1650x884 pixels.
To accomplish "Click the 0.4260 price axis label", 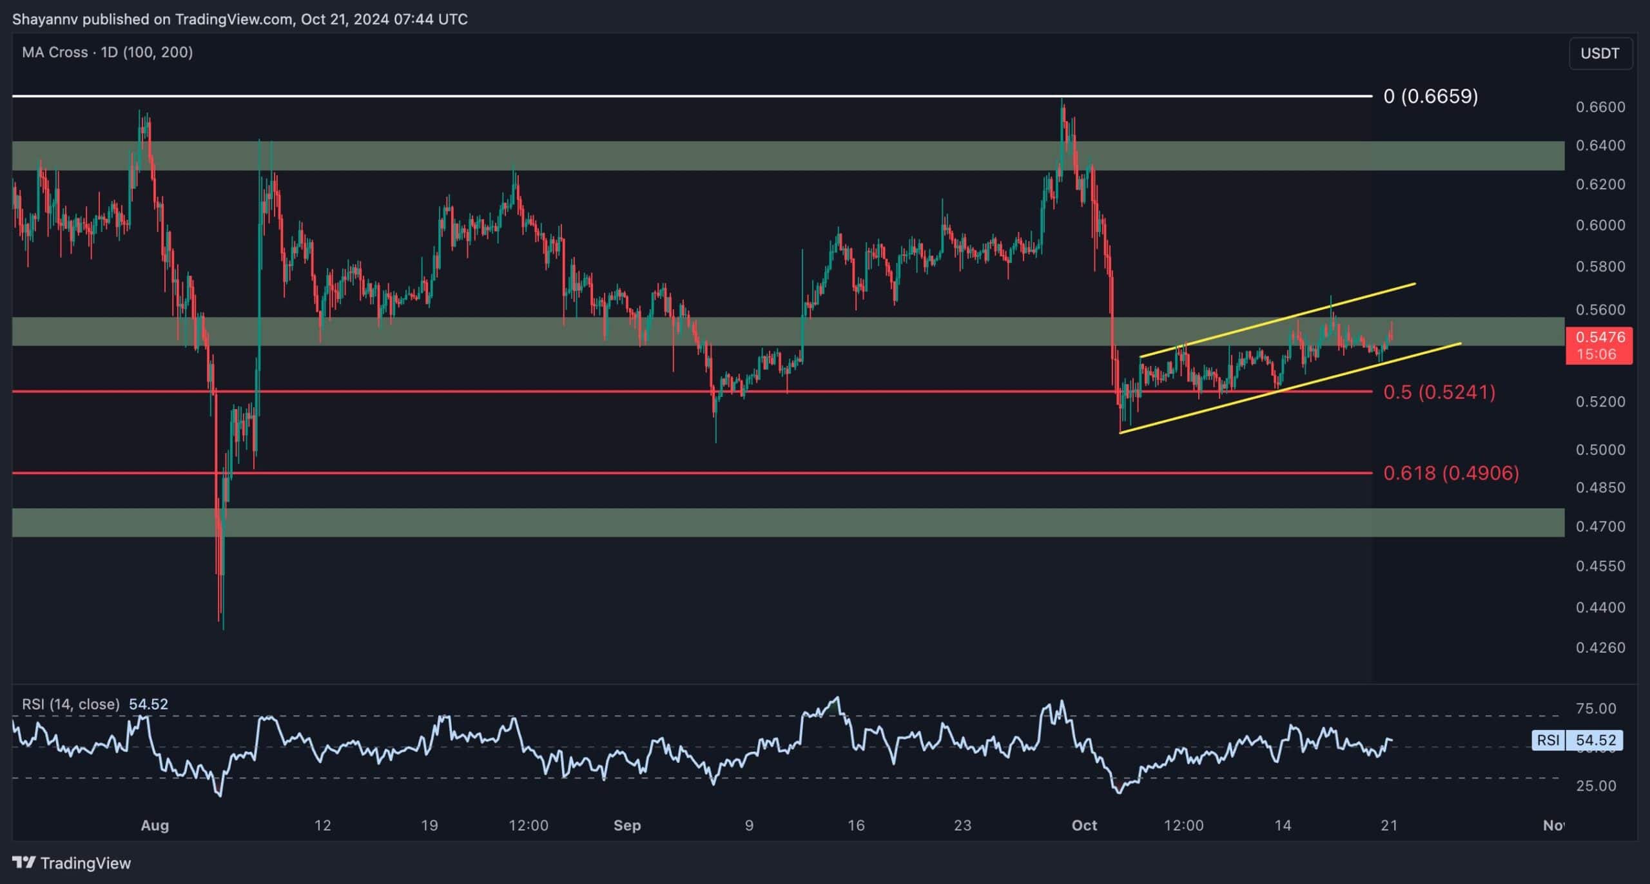I will click(1600, 648).
